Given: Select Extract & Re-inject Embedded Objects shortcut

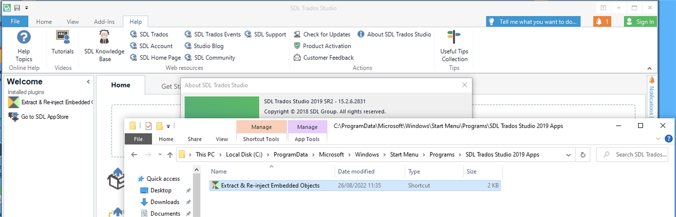Looking at the screenshot, I should click(x=355, y=186).
